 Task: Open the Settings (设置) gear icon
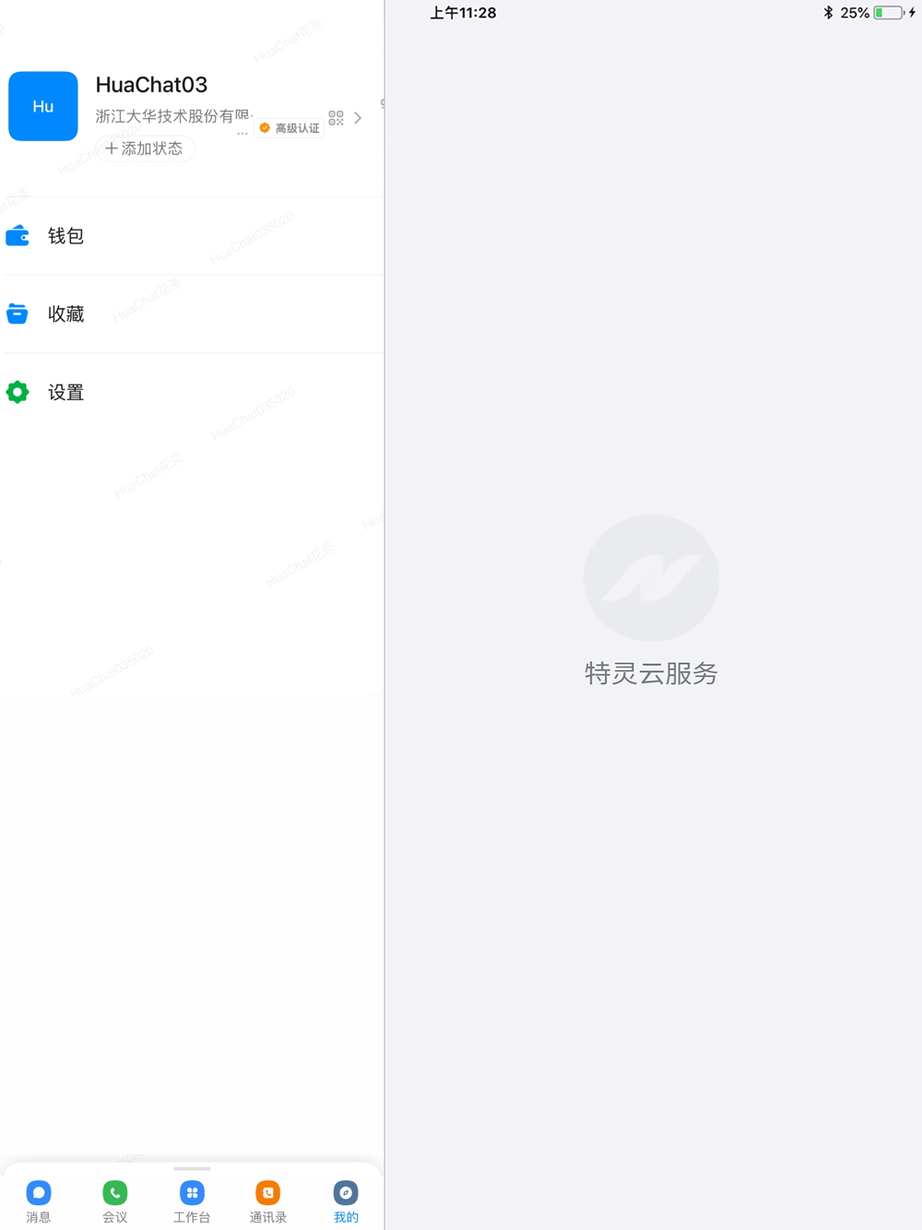(x=18, y=392)
